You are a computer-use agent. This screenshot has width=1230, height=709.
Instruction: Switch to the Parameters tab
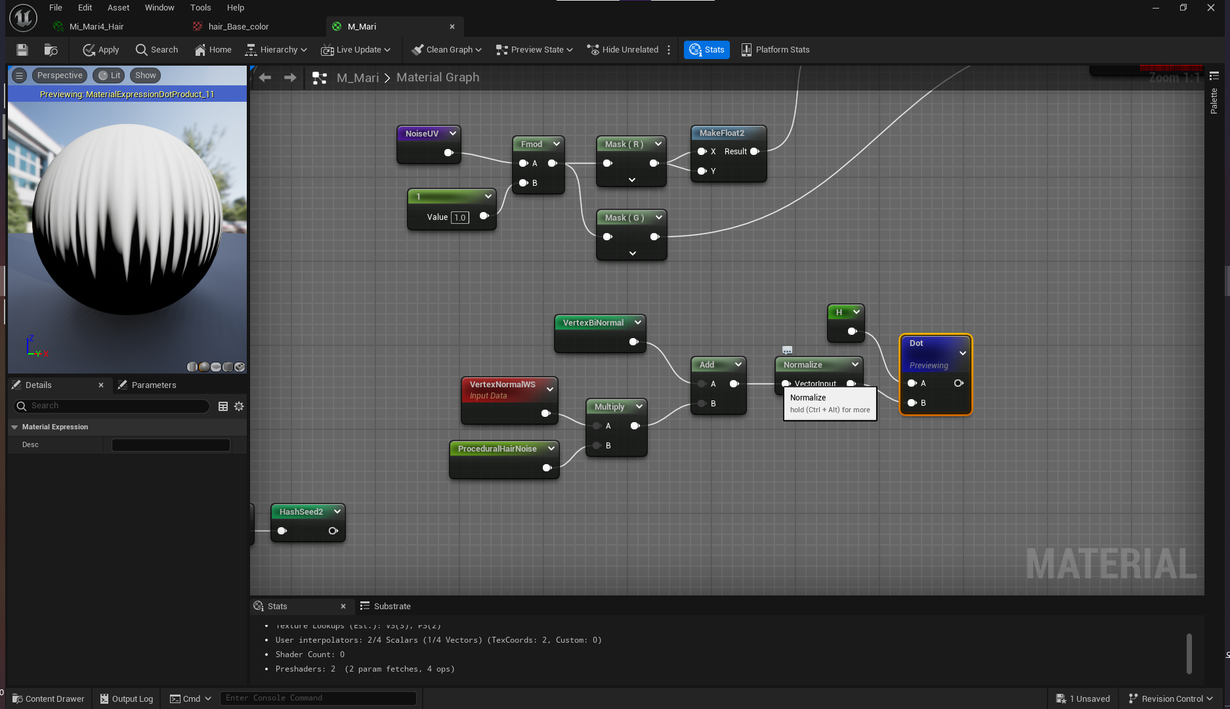(147, 385)
